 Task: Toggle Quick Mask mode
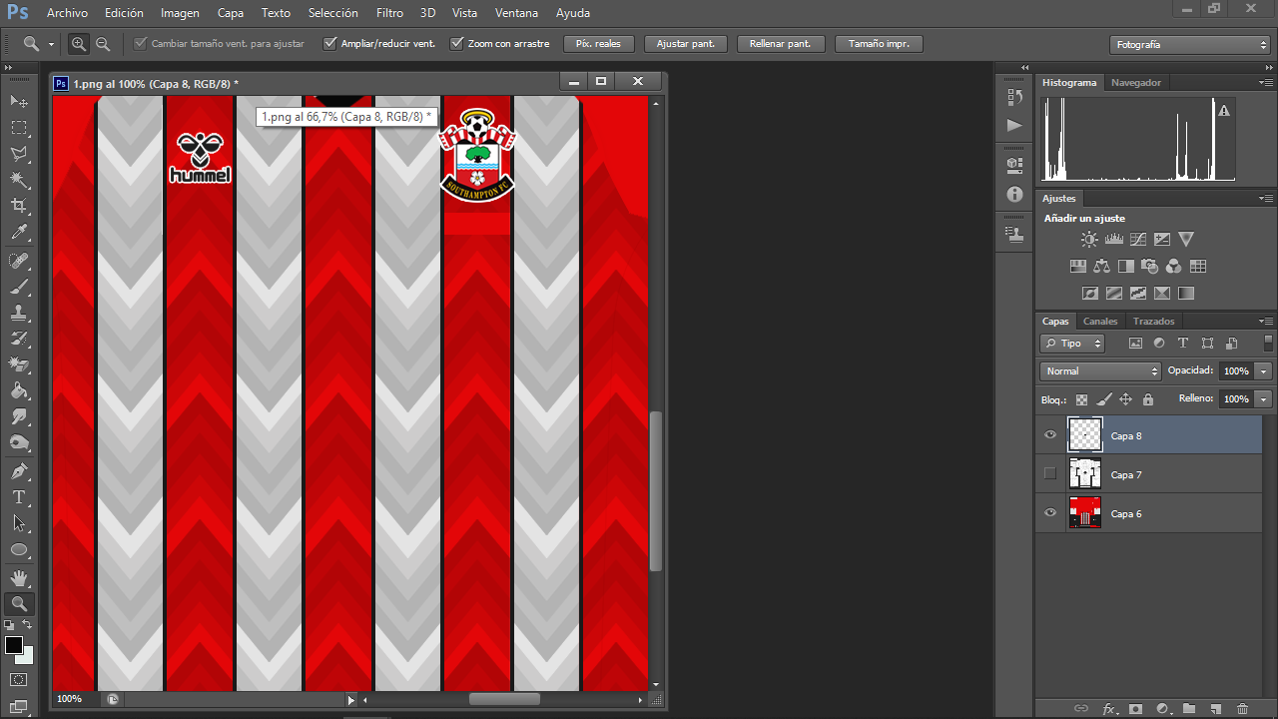pyautogui.click(x=19, y=680)
